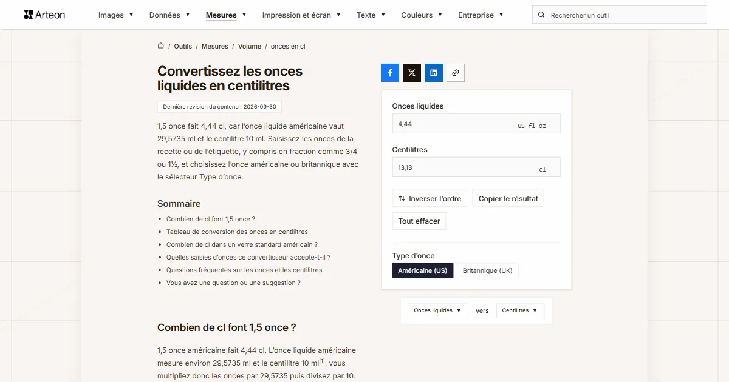This screenshot has width=729, height=382.
Task: Click the footnote reference [1]
Action: tap(323, 361)
